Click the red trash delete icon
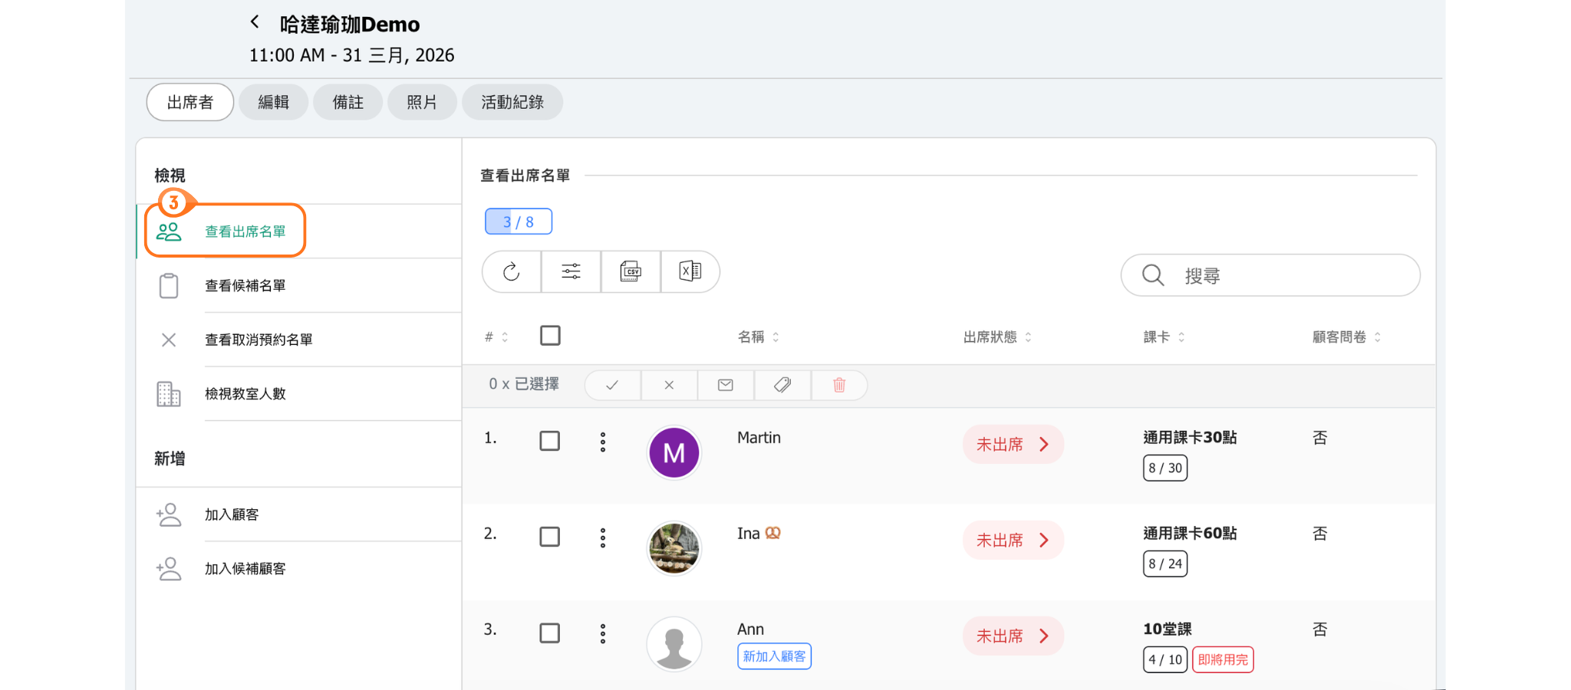 coord(839,385)
